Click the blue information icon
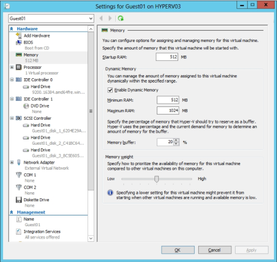This screenshot has height=262, width=277. 110,193
